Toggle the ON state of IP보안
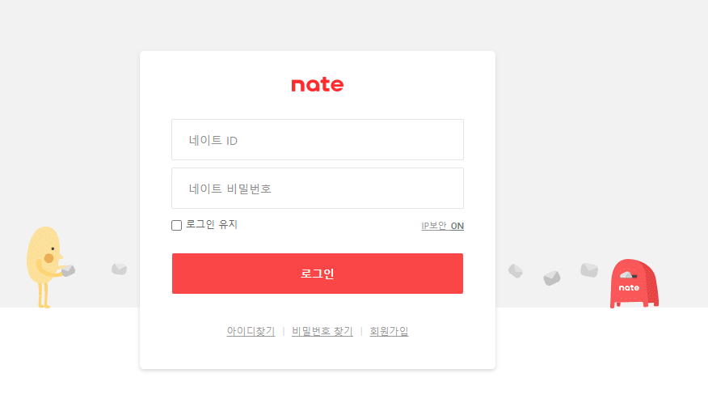Image resolution: width=708 pixels, height=399 pixels. (457, 226)
